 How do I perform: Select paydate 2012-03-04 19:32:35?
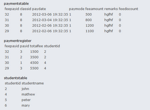click(50, 20)
